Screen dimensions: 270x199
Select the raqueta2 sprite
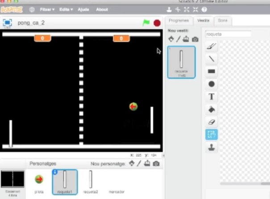(91, 182)
